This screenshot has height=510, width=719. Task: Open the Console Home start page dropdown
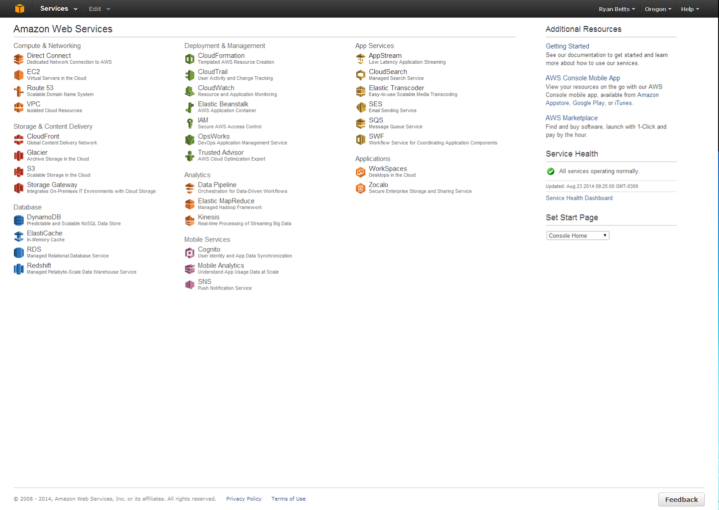578,236
